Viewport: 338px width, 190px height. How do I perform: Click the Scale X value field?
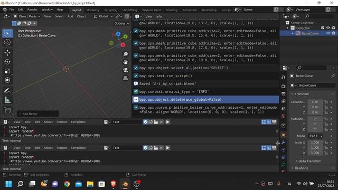(x=315, y=142)
